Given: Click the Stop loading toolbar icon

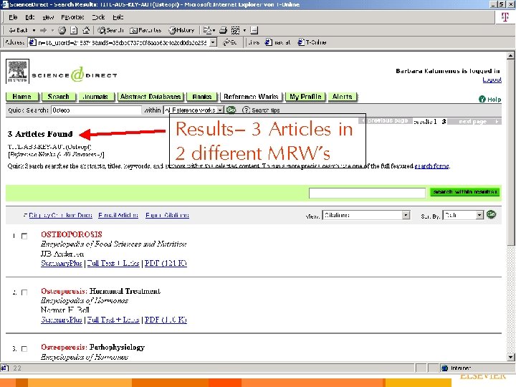Looking at the screenshot, I should click(x=62, y=30).
